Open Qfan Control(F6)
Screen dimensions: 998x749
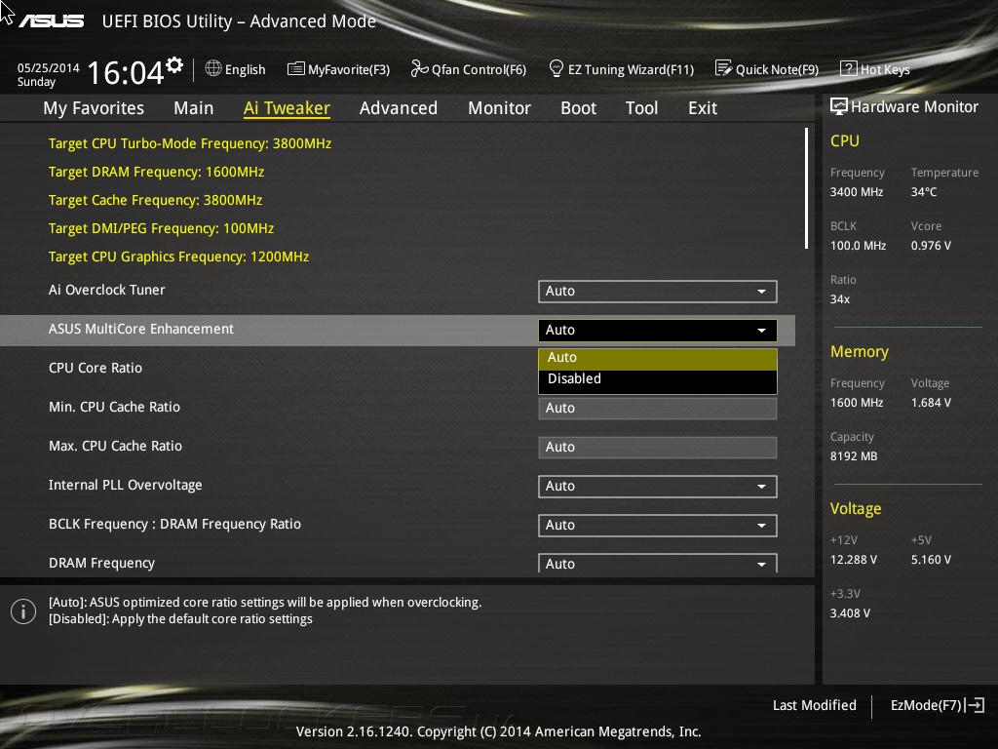(469, 69)
